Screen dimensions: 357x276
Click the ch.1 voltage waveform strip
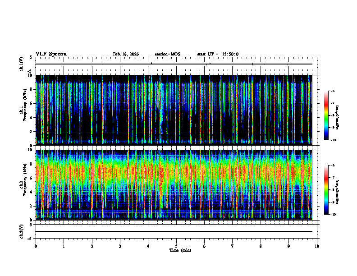point(176,64)
